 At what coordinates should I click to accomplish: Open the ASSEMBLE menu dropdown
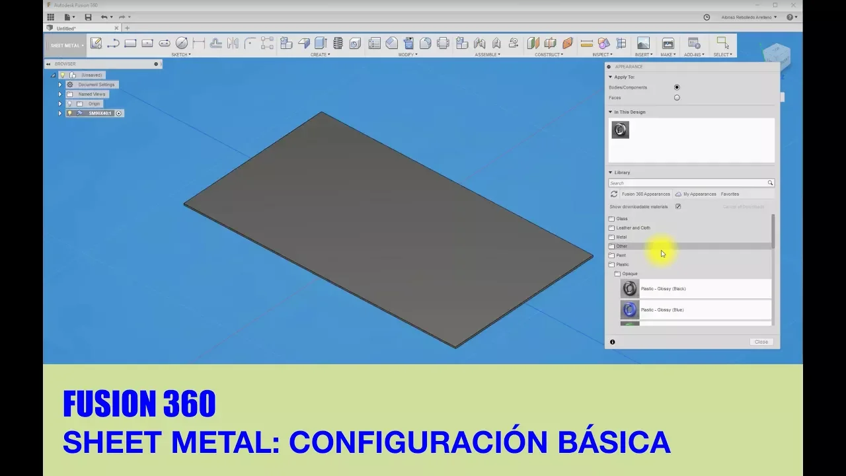click(x=488, y=55)
